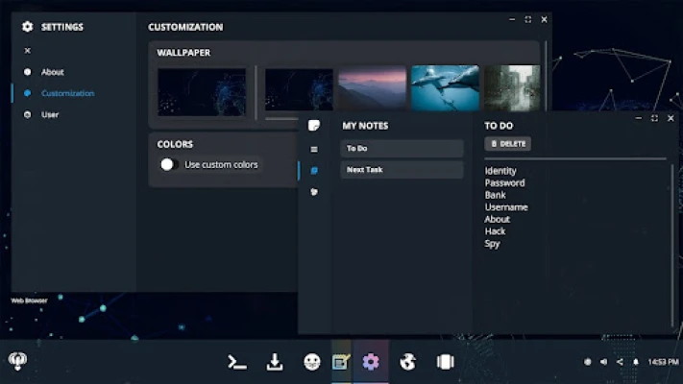This screenshot has width=683, height=384.
Task: Click the clock showing 14:53 PM
Action: [663, 362]
